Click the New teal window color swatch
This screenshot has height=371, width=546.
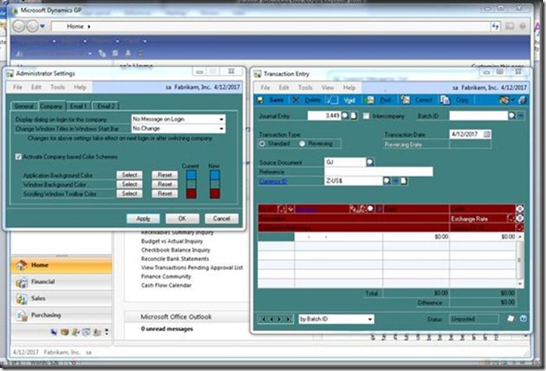coord(214,184)
